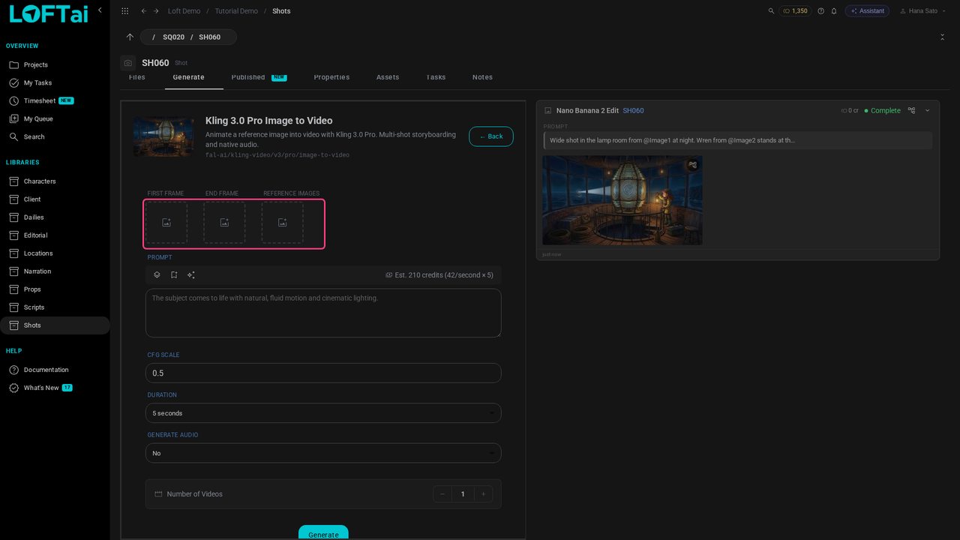Switch to the Assets tab
This screenshot has width=960, height=540.
(x=388, y=77)
